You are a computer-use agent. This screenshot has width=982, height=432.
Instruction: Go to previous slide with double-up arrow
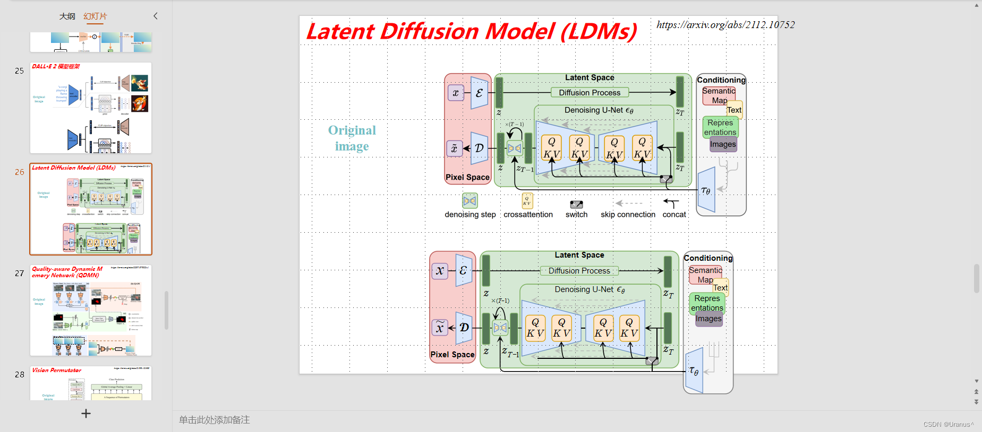[977, 392]
